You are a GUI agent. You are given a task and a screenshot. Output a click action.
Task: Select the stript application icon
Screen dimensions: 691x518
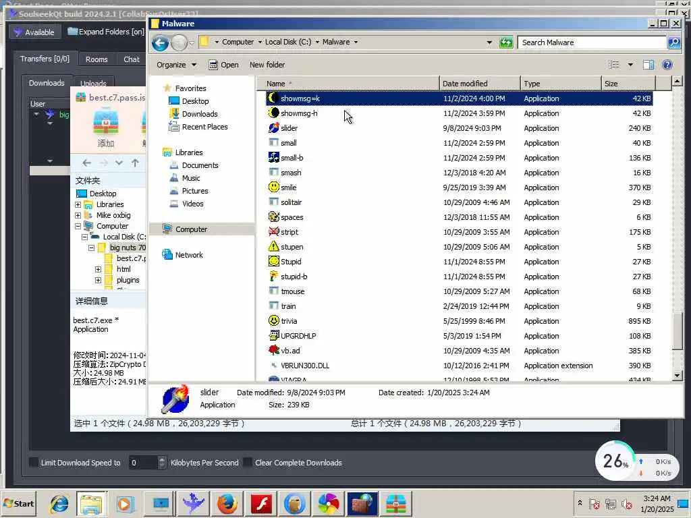(274, 232)
